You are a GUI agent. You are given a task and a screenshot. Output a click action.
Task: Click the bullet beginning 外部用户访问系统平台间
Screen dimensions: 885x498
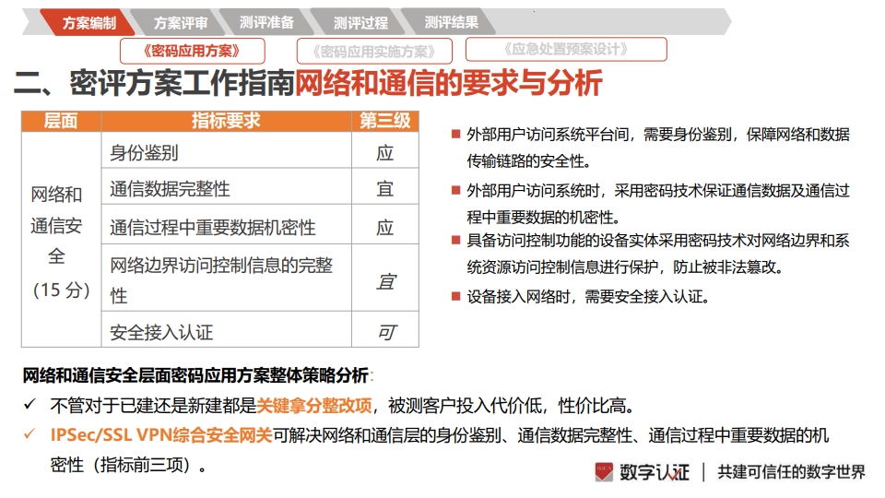pyautogui.click(x=657, y=148)
